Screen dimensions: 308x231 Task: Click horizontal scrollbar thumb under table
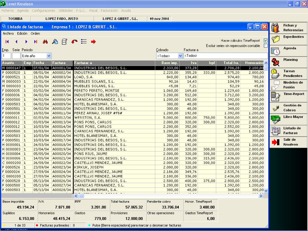pyautogui.click(x=81, y=196)
